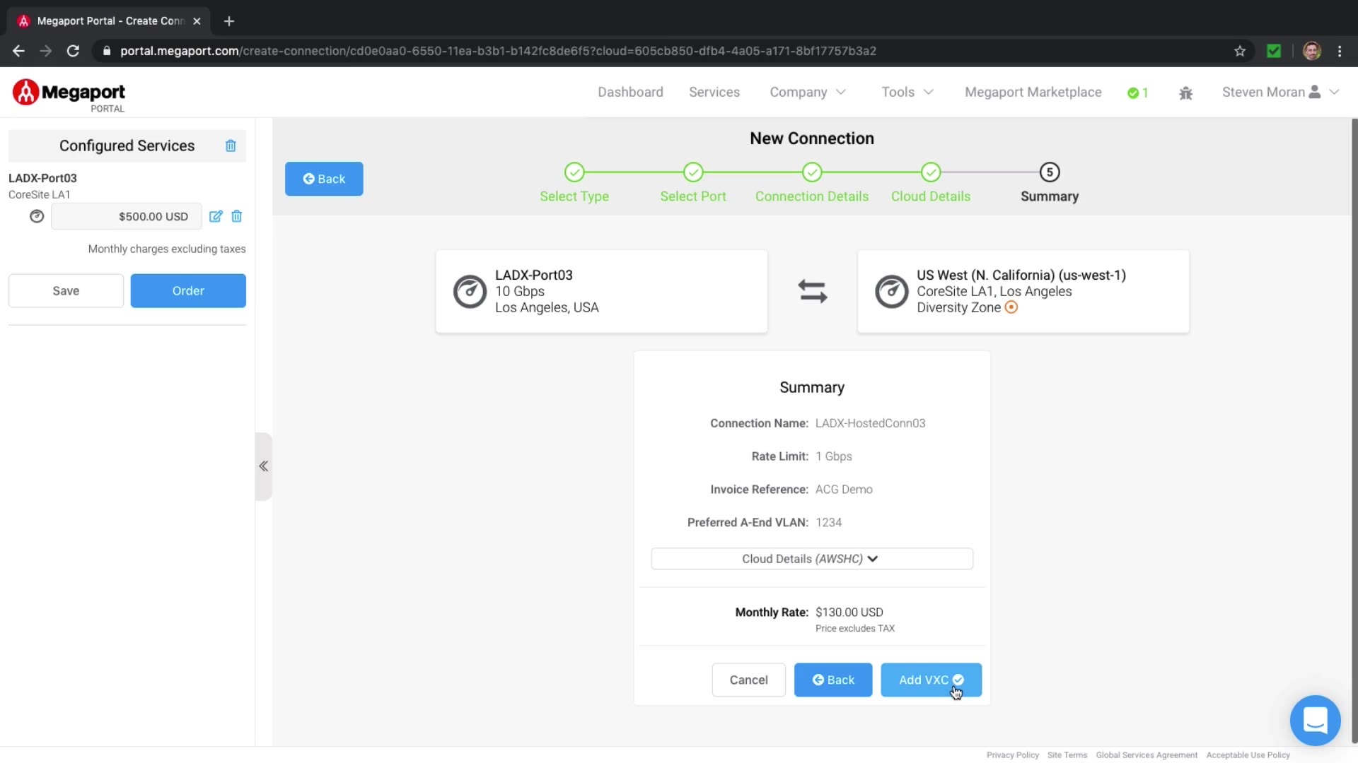Open the Dashboard menu item
The height and width of the screenshot is (763, 1358).
point(630,93)
